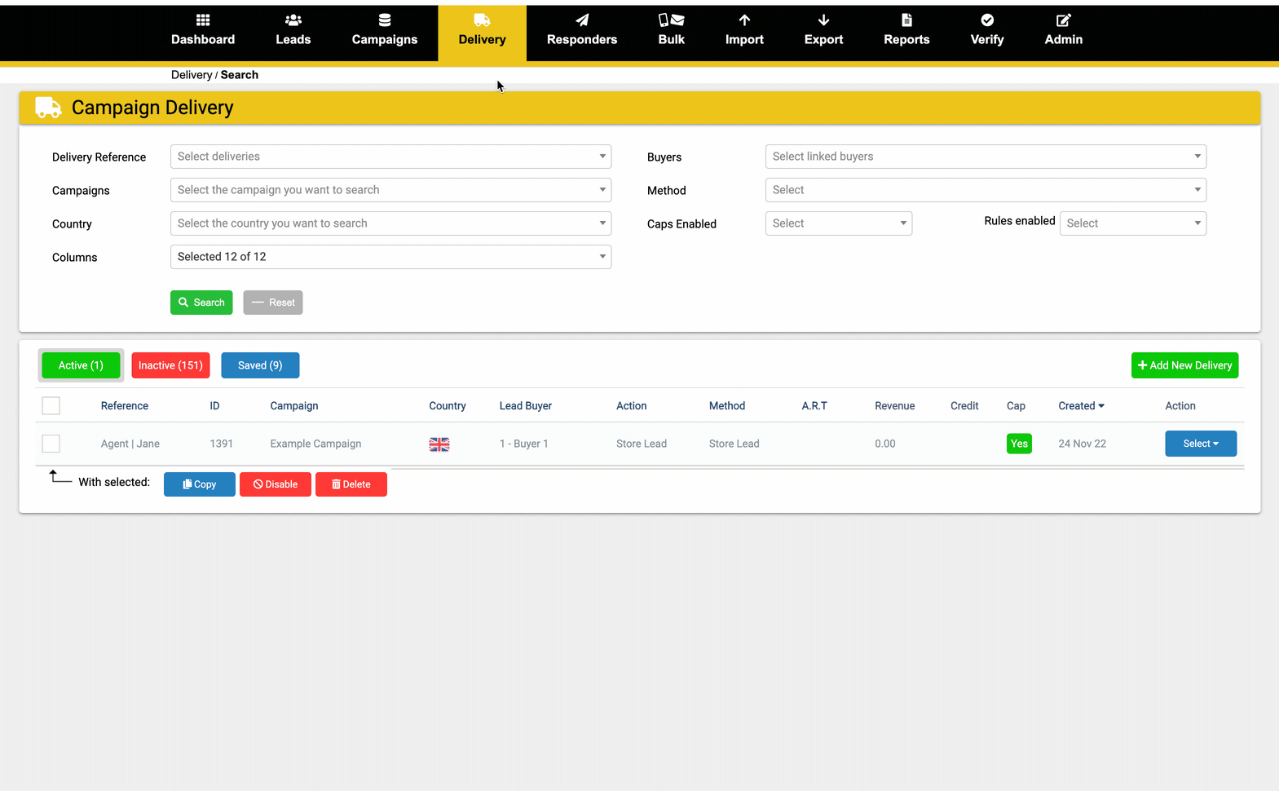The image size is (1279, 791).
Task: Sort by ID column header
Action: (214, 406)
